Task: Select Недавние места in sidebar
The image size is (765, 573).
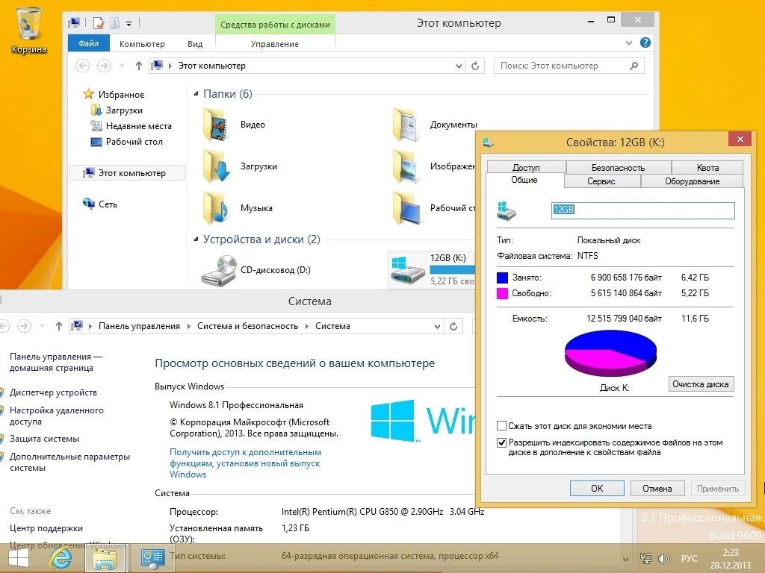Action: pyautogui.click(x=138, y=125)
